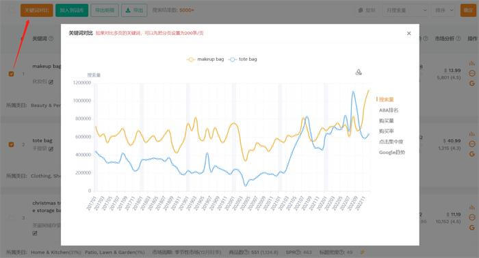Switch chart metric to Google趋势

click(x=392, y=152)
